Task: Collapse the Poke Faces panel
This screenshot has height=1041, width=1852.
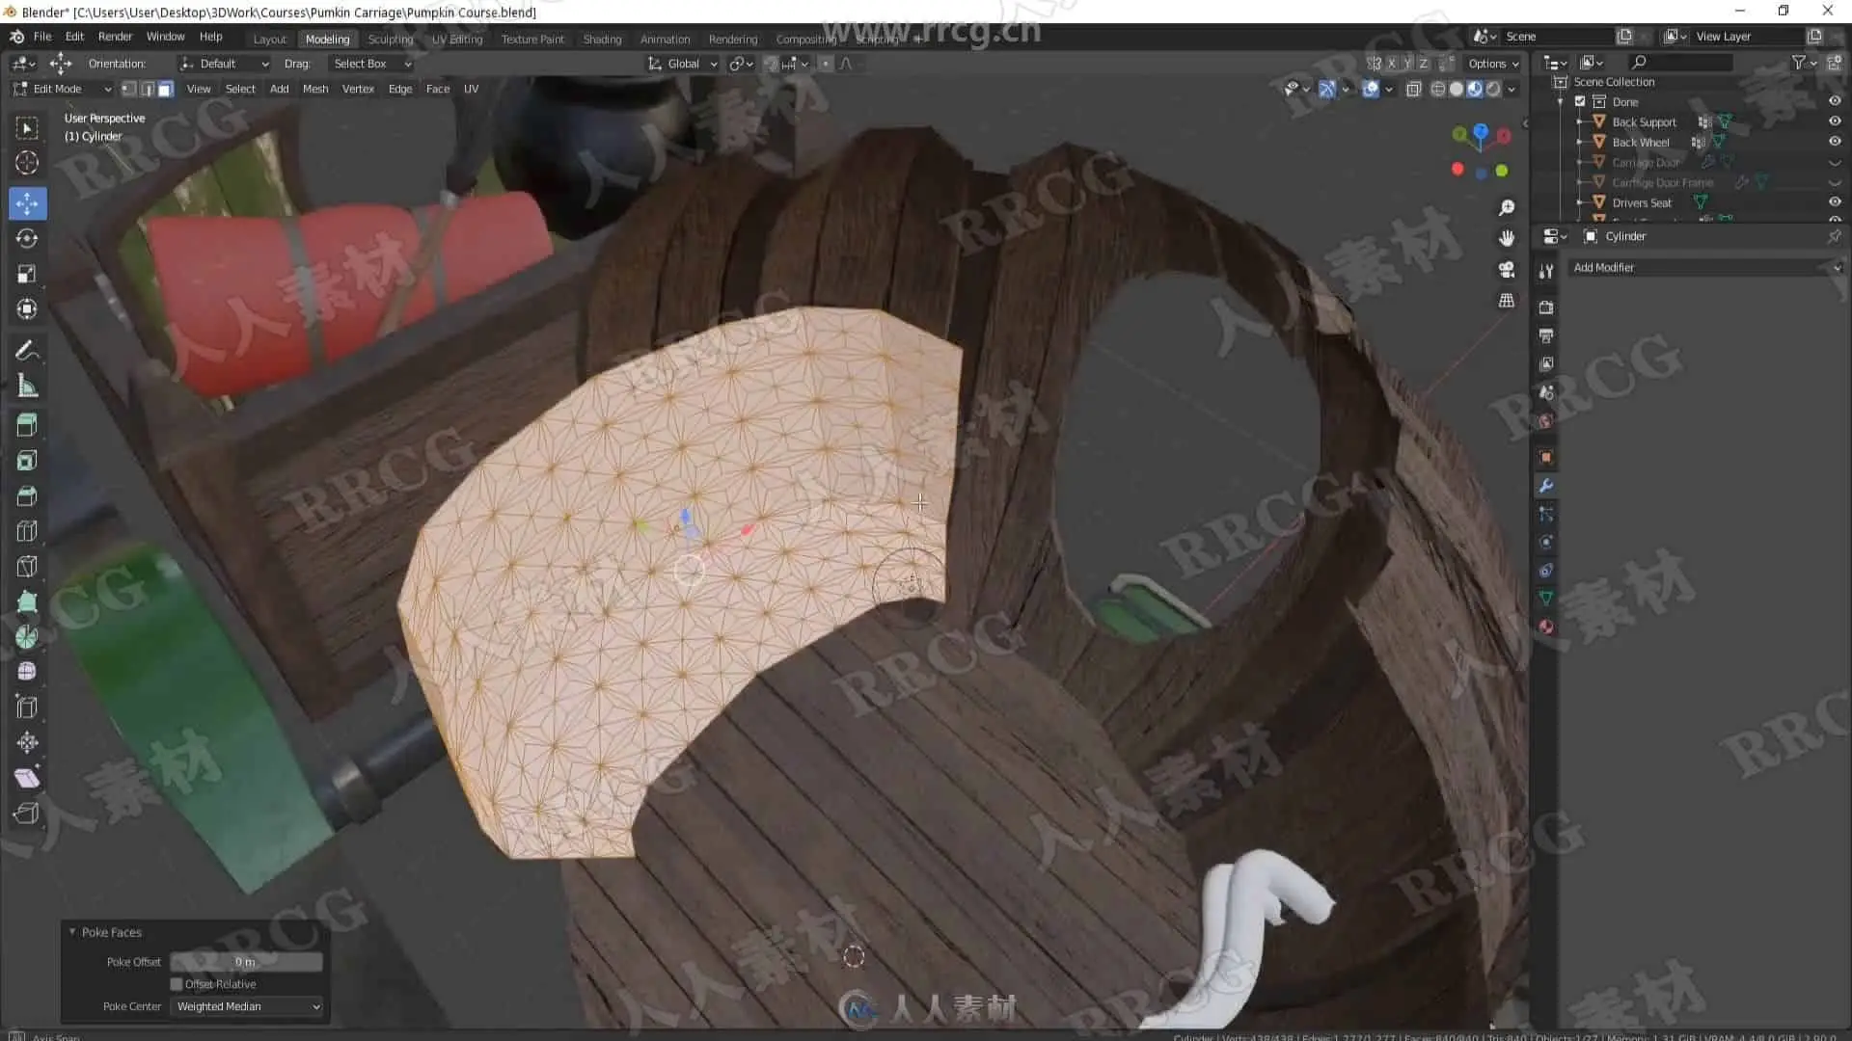Action: point(72,932)
